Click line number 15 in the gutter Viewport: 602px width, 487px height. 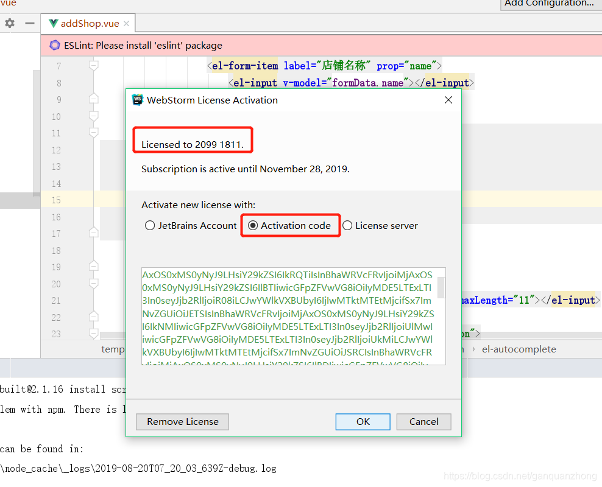point(56,200)
